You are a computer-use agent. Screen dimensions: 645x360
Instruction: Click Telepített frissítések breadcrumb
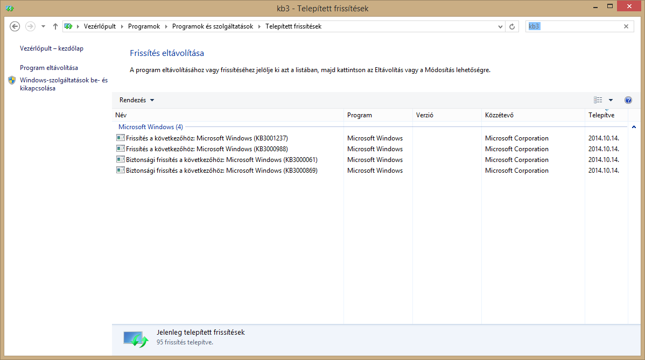pos(293,26)
